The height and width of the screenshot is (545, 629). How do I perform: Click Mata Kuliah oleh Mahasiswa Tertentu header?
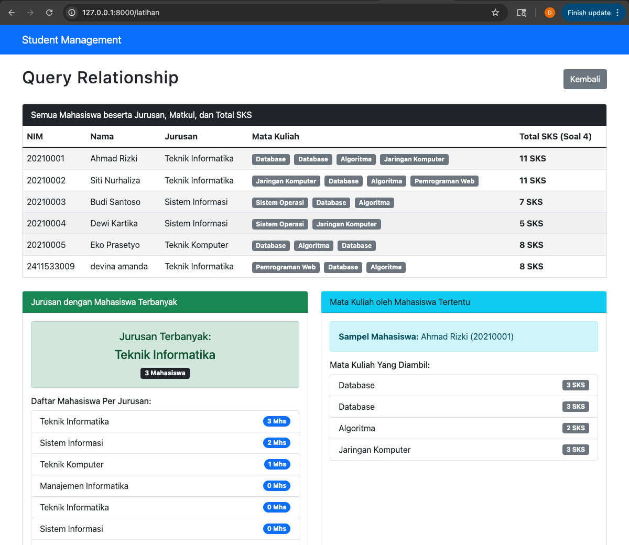(464, 302)
